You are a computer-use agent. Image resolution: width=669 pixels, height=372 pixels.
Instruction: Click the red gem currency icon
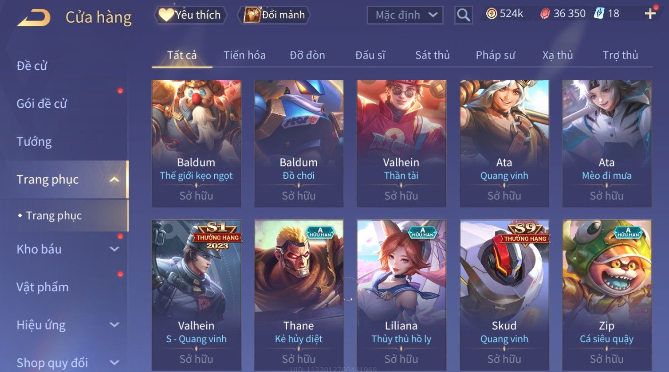545,14
